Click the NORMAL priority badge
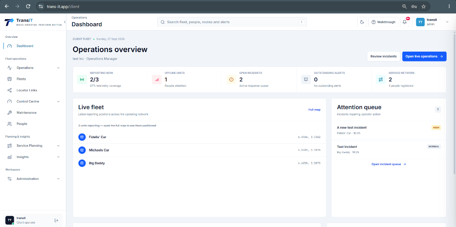Image resolution: width=456 pixels, height=227 pixels. tap(434, 147)
